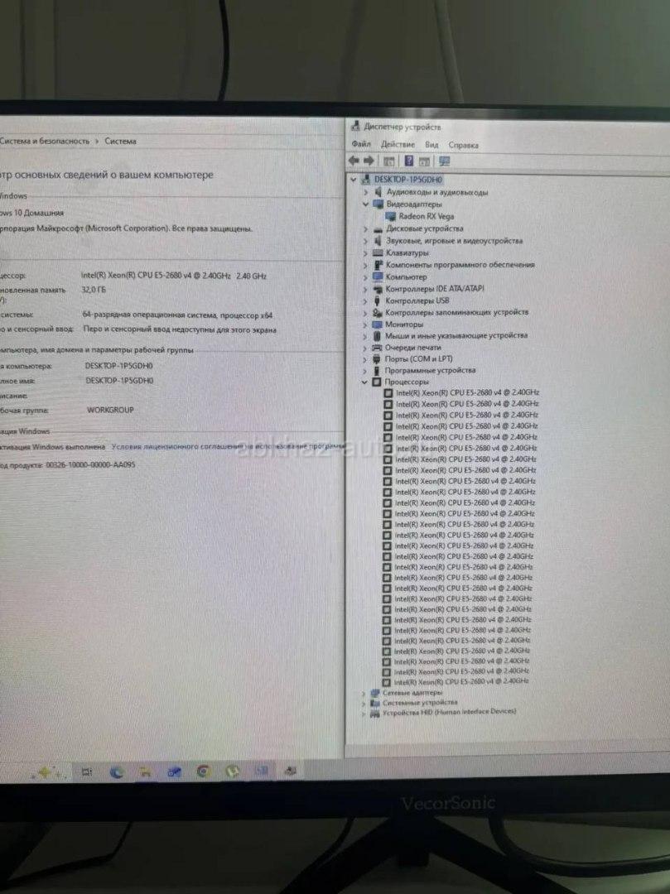670x894 pixels.
Task: Click the blue Help icon in toolbar
Action: pos(408,161)
